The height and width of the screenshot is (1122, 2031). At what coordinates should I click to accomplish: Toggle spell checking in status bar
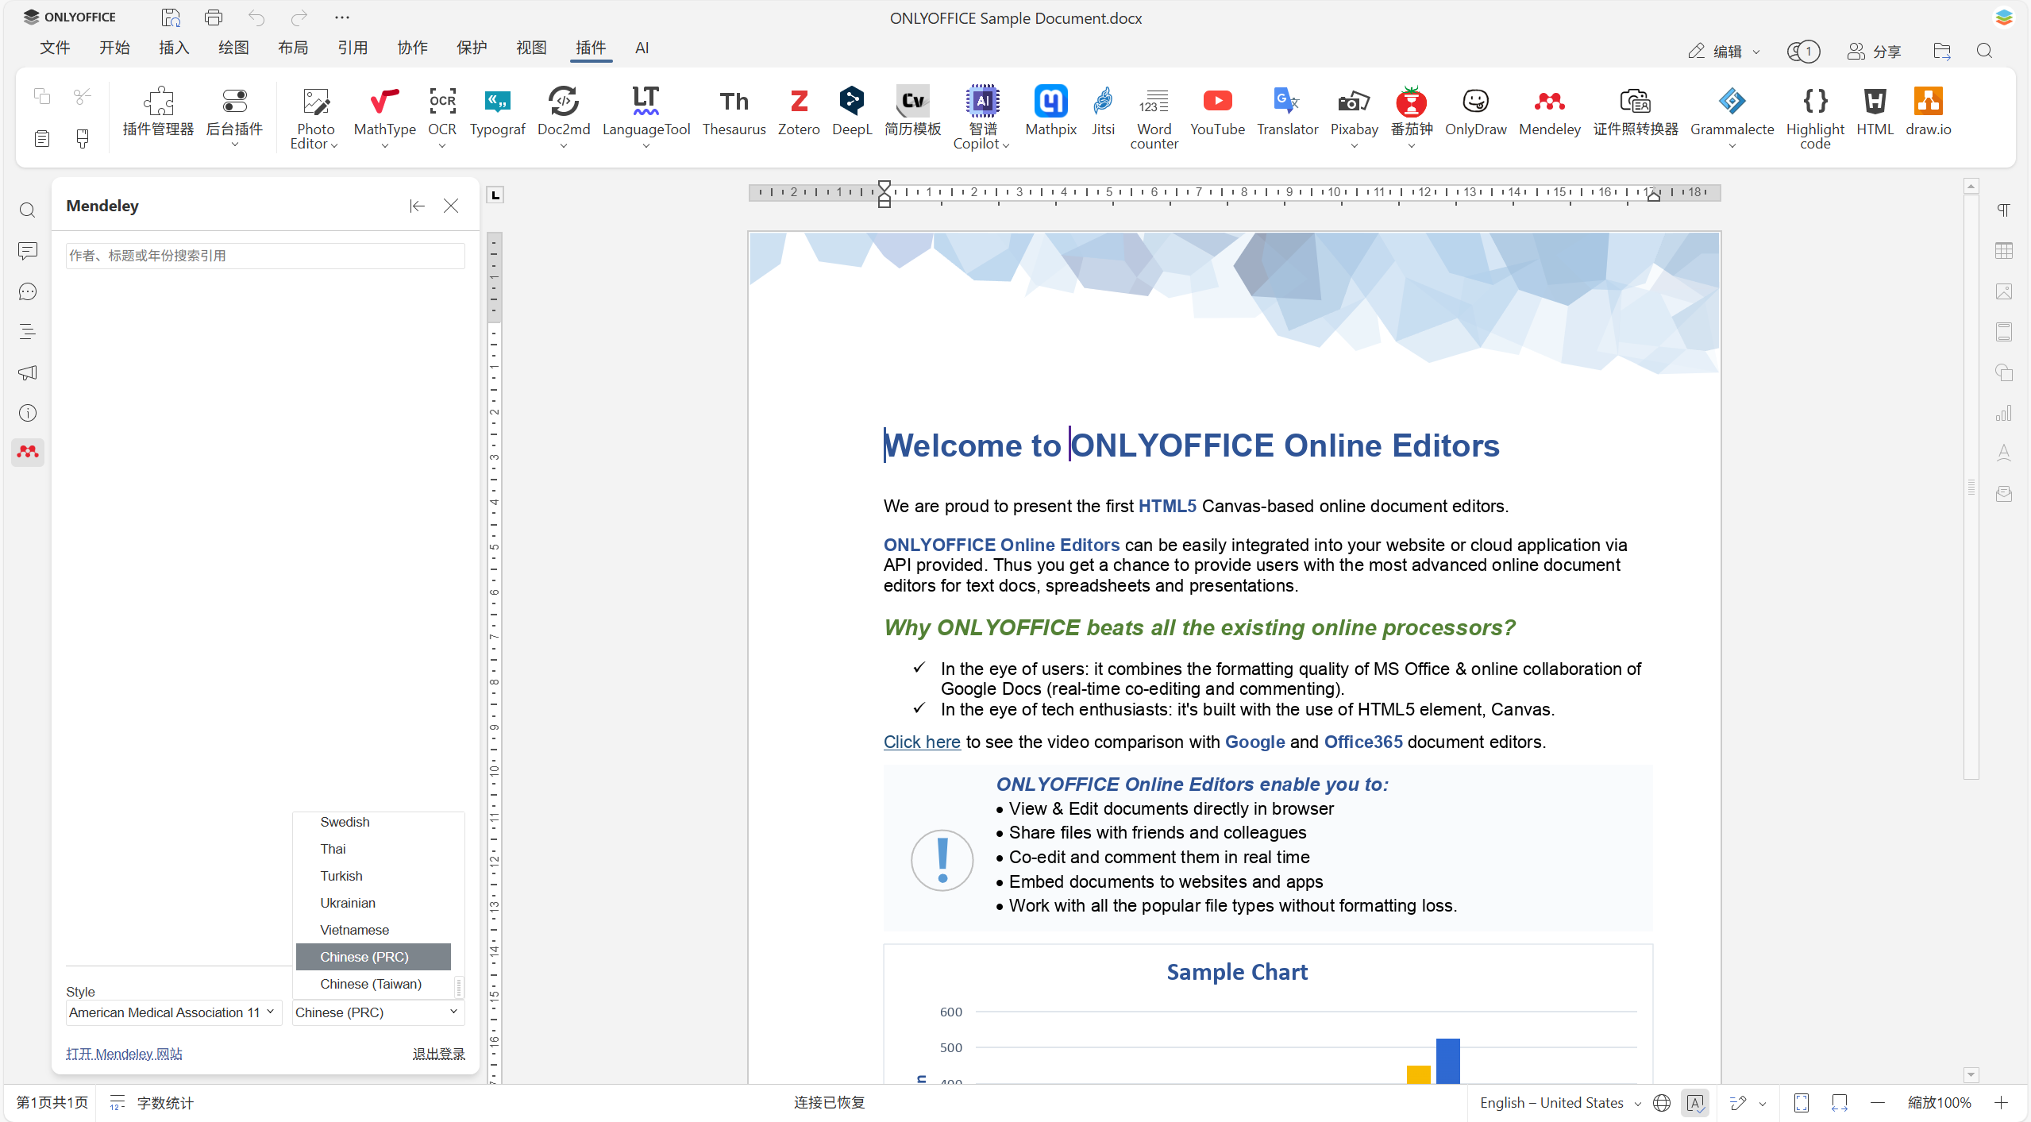(x=1695, y=1102)
